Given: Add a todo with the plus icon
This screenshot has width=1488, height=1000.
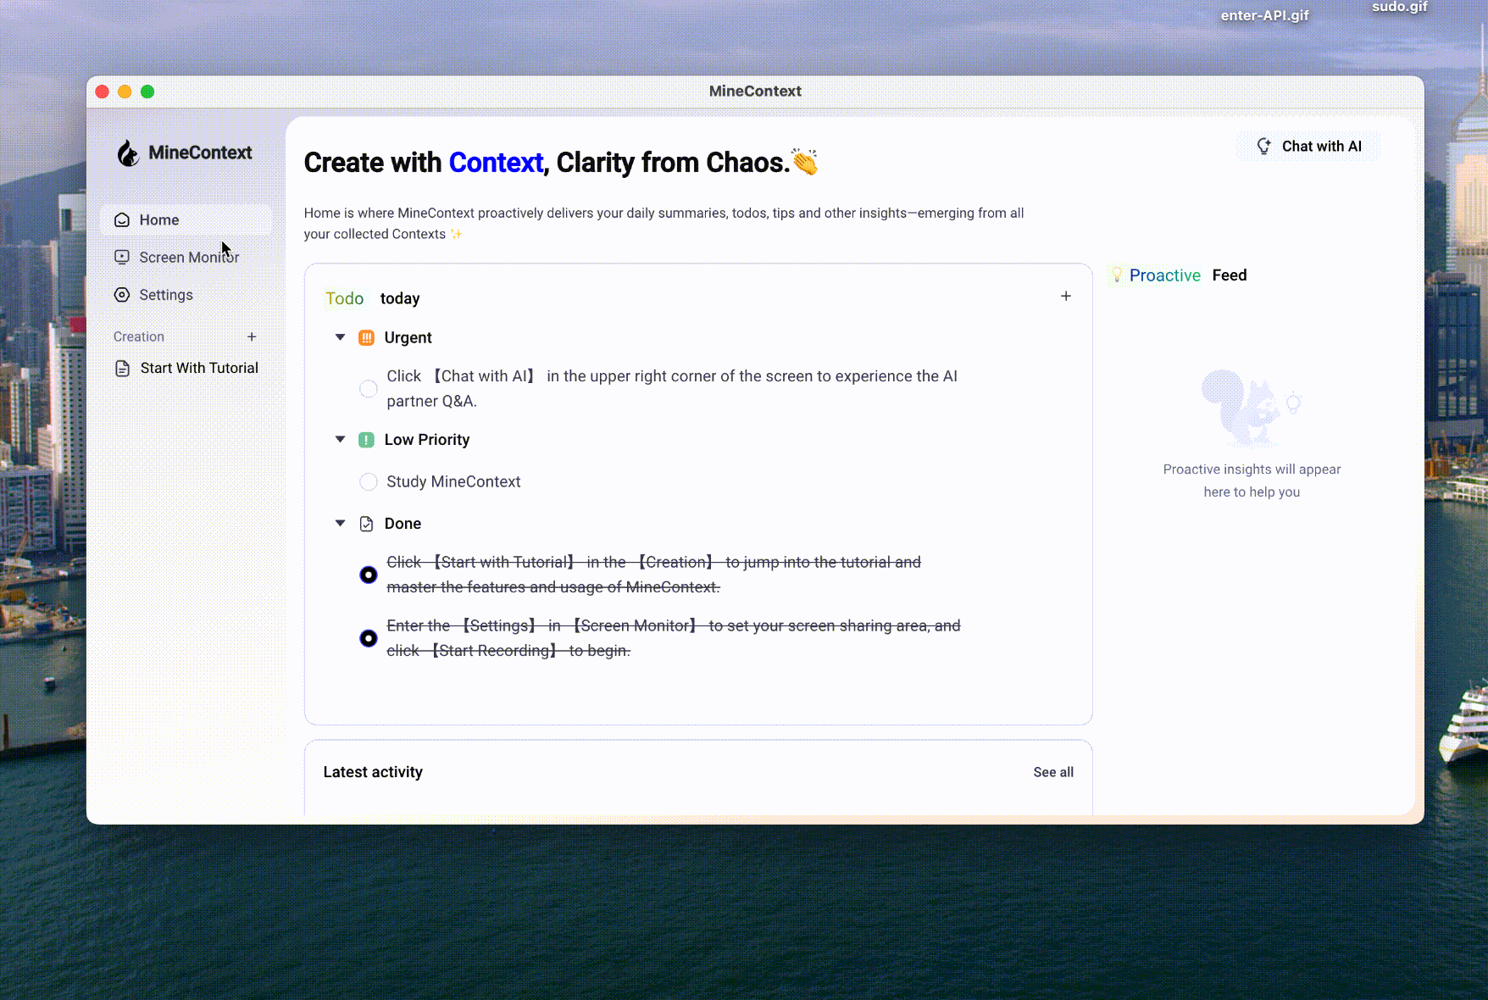Looking at the screenshot, I should 1065,296.
